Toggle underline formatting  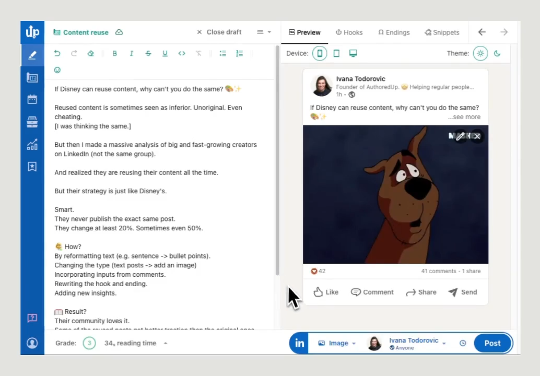click(x=165, y=53)
